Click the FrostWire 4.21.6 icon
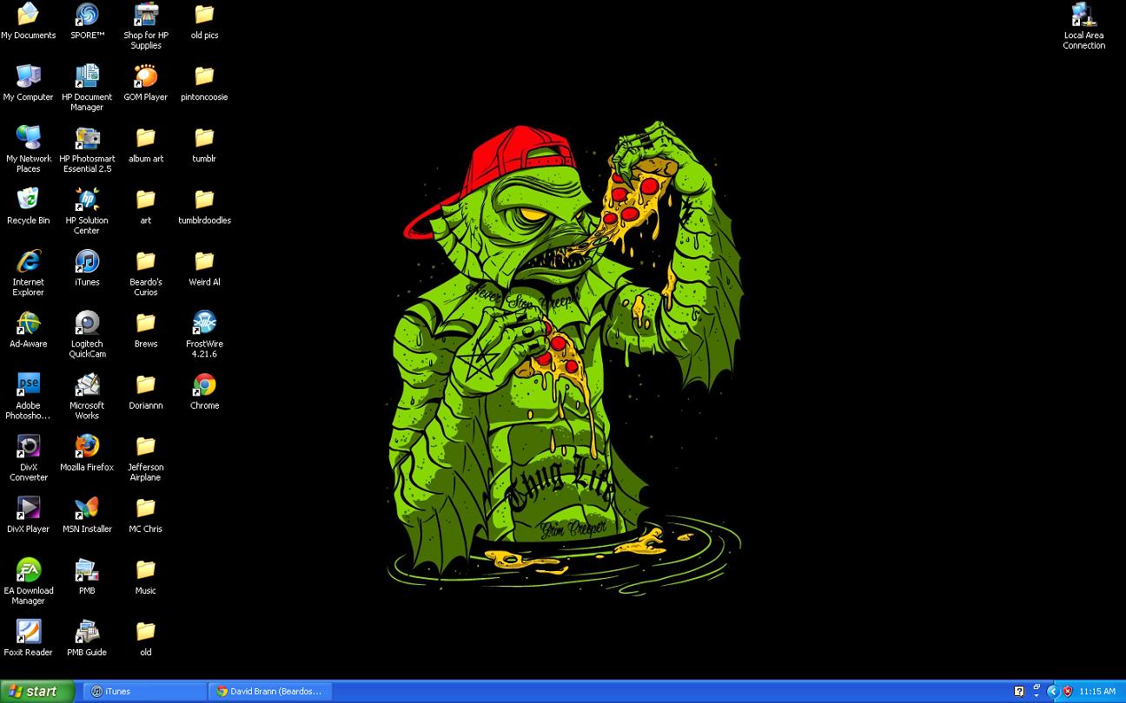The height and width of the screenshot is (703, 1126). click(x=204, y=324)
